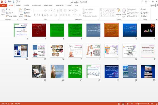Image resolution: width=158 pixels, height=105 pixels.
Task: Click the Reset slide button
Action: click(27, 13)
